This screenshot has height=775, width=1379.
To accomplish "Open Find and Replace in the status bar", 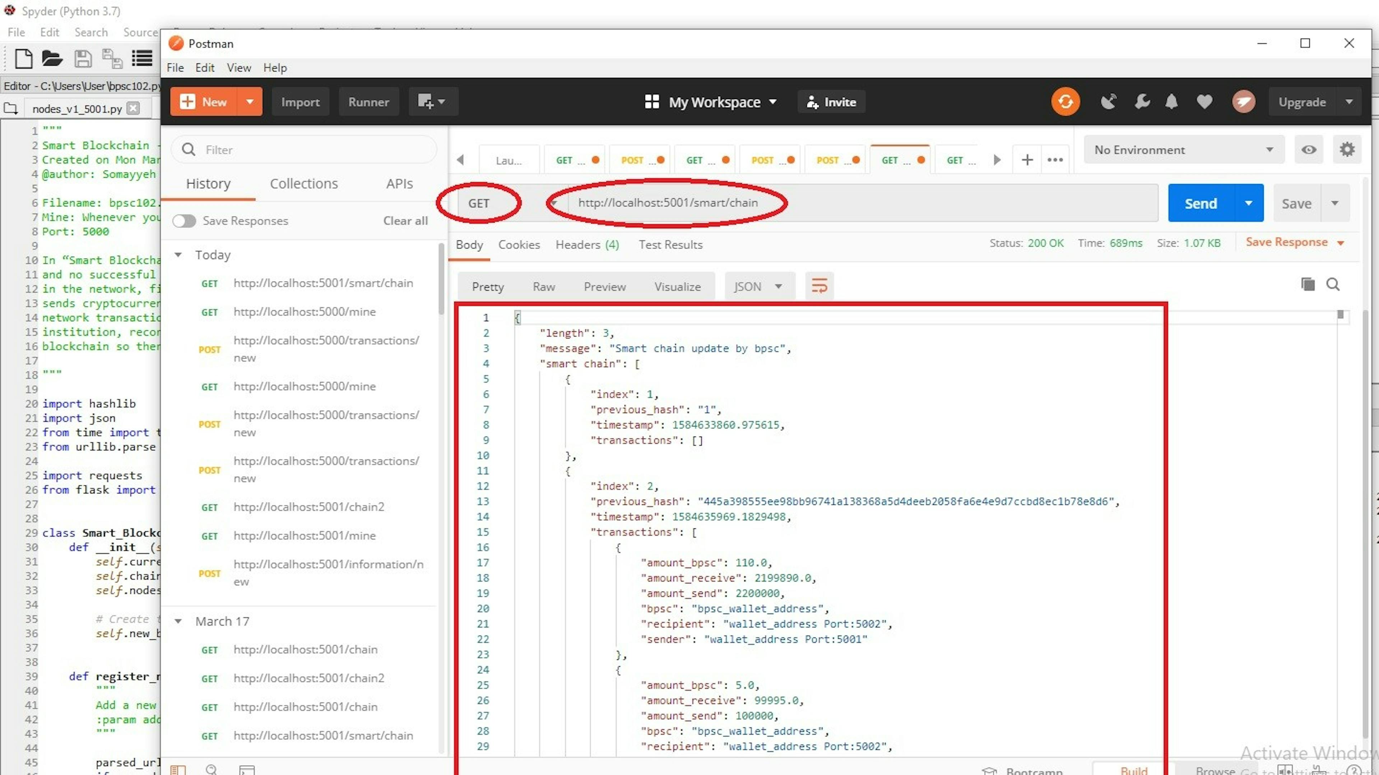I will pyautogui.click(x=212, y=770).
